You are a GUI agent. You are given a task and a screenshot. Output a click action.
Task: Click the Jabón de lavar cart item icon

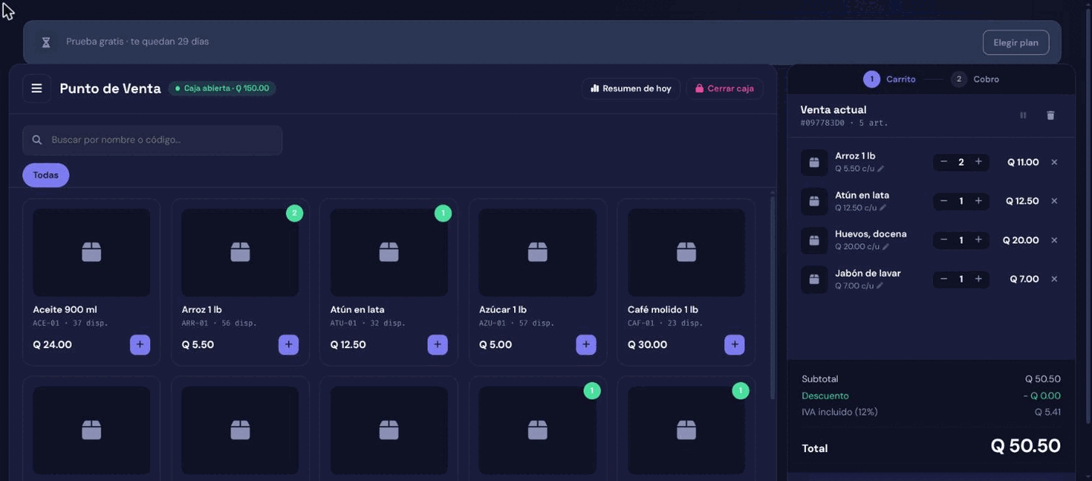pyautogui.click(x=814, y=279)
